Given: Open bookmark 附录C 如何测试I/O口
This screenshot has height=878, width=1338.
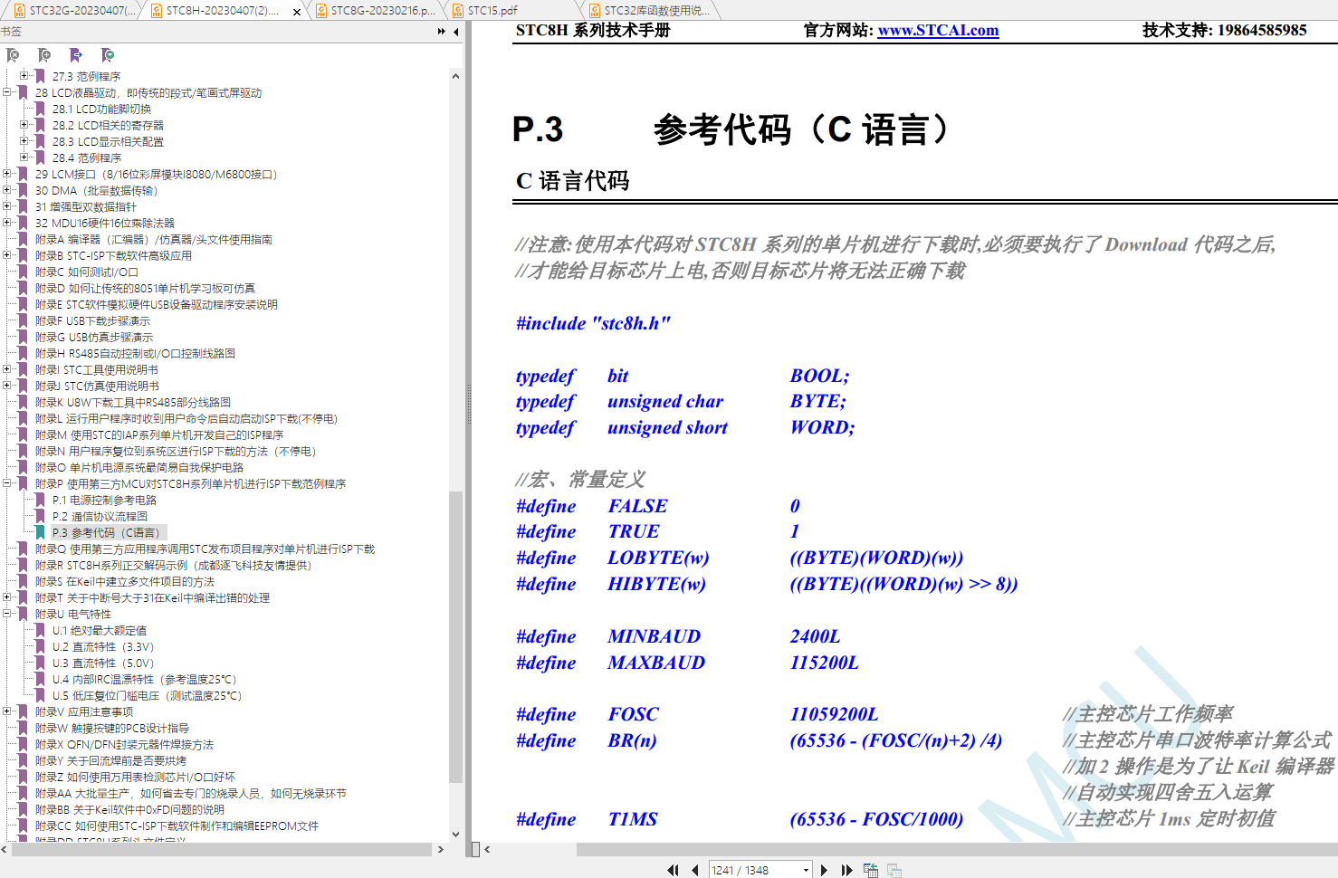Looking at the screenshot, I should coord(87,272).
